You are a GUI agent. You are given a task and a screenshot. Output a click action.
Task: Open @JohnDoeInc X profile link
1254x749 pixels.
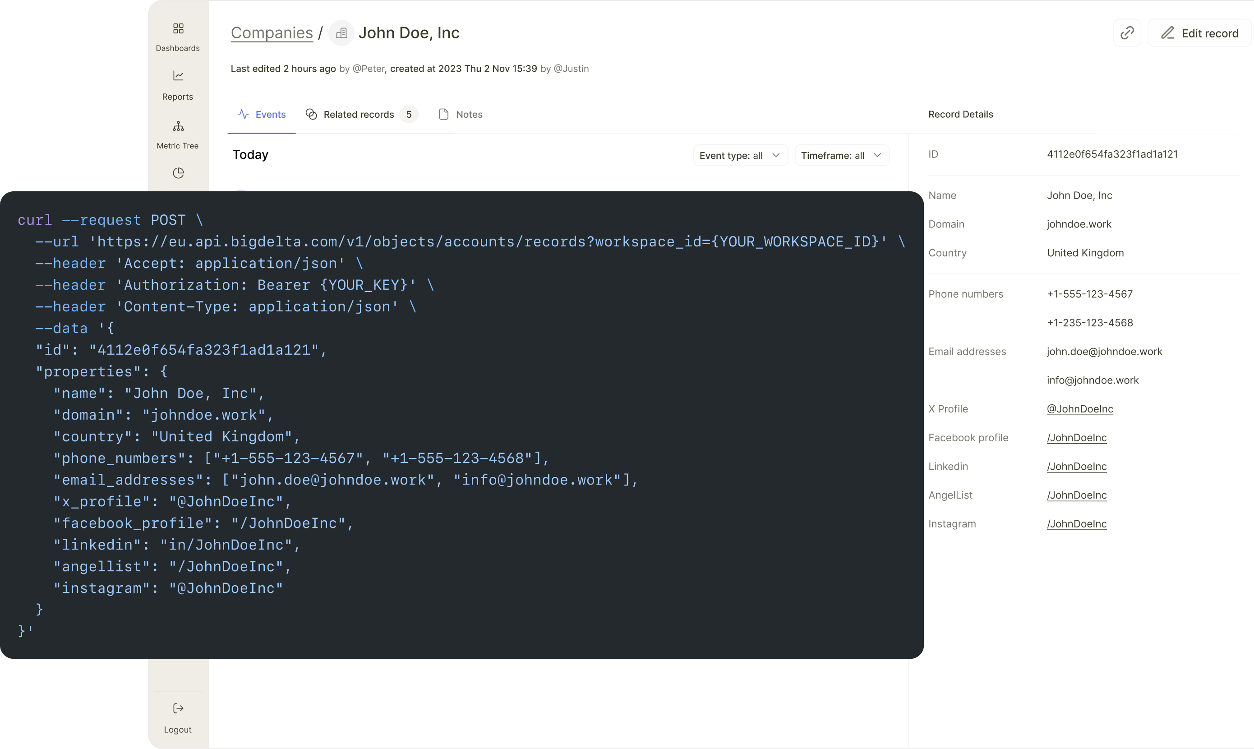point(1079,409)
